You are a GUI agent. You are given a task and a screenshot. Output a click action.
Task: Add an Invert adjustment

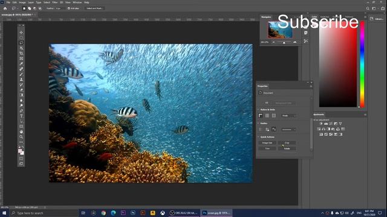(321, 134)
